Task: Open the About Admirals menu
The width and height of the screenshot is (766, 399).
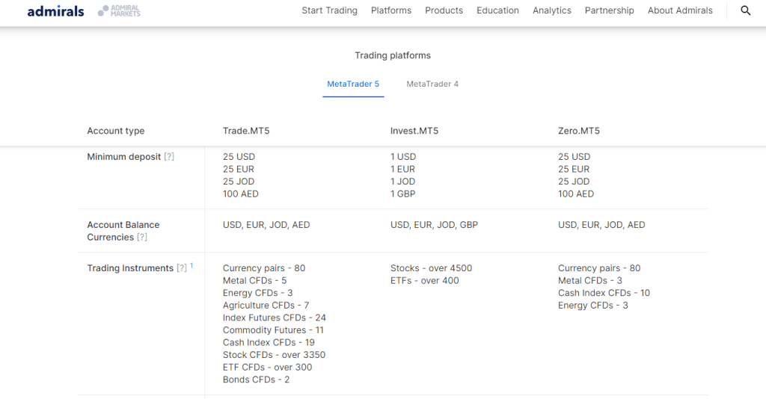Action: [680, 10]
